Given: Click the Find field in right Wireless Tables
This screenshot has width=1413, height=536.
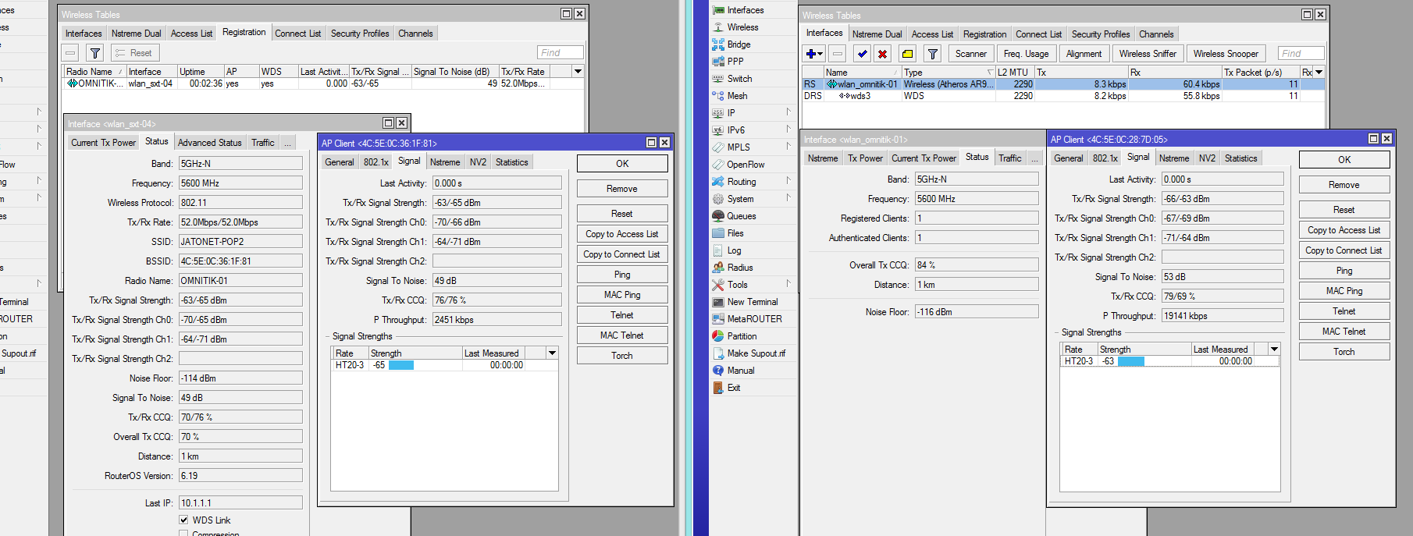Looking at the screenshot, I should click(x=1301, y=54).
